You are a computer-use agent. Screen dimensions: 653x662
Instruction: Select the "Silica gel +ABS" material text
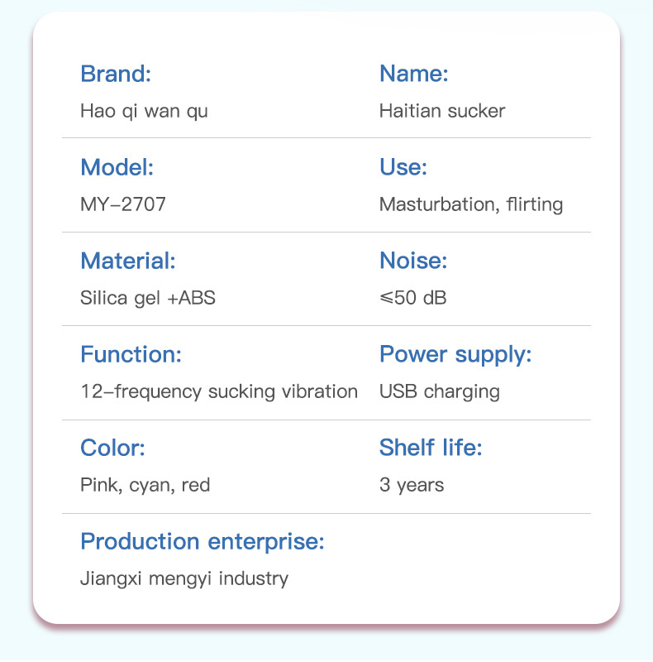tap(147, 298)
